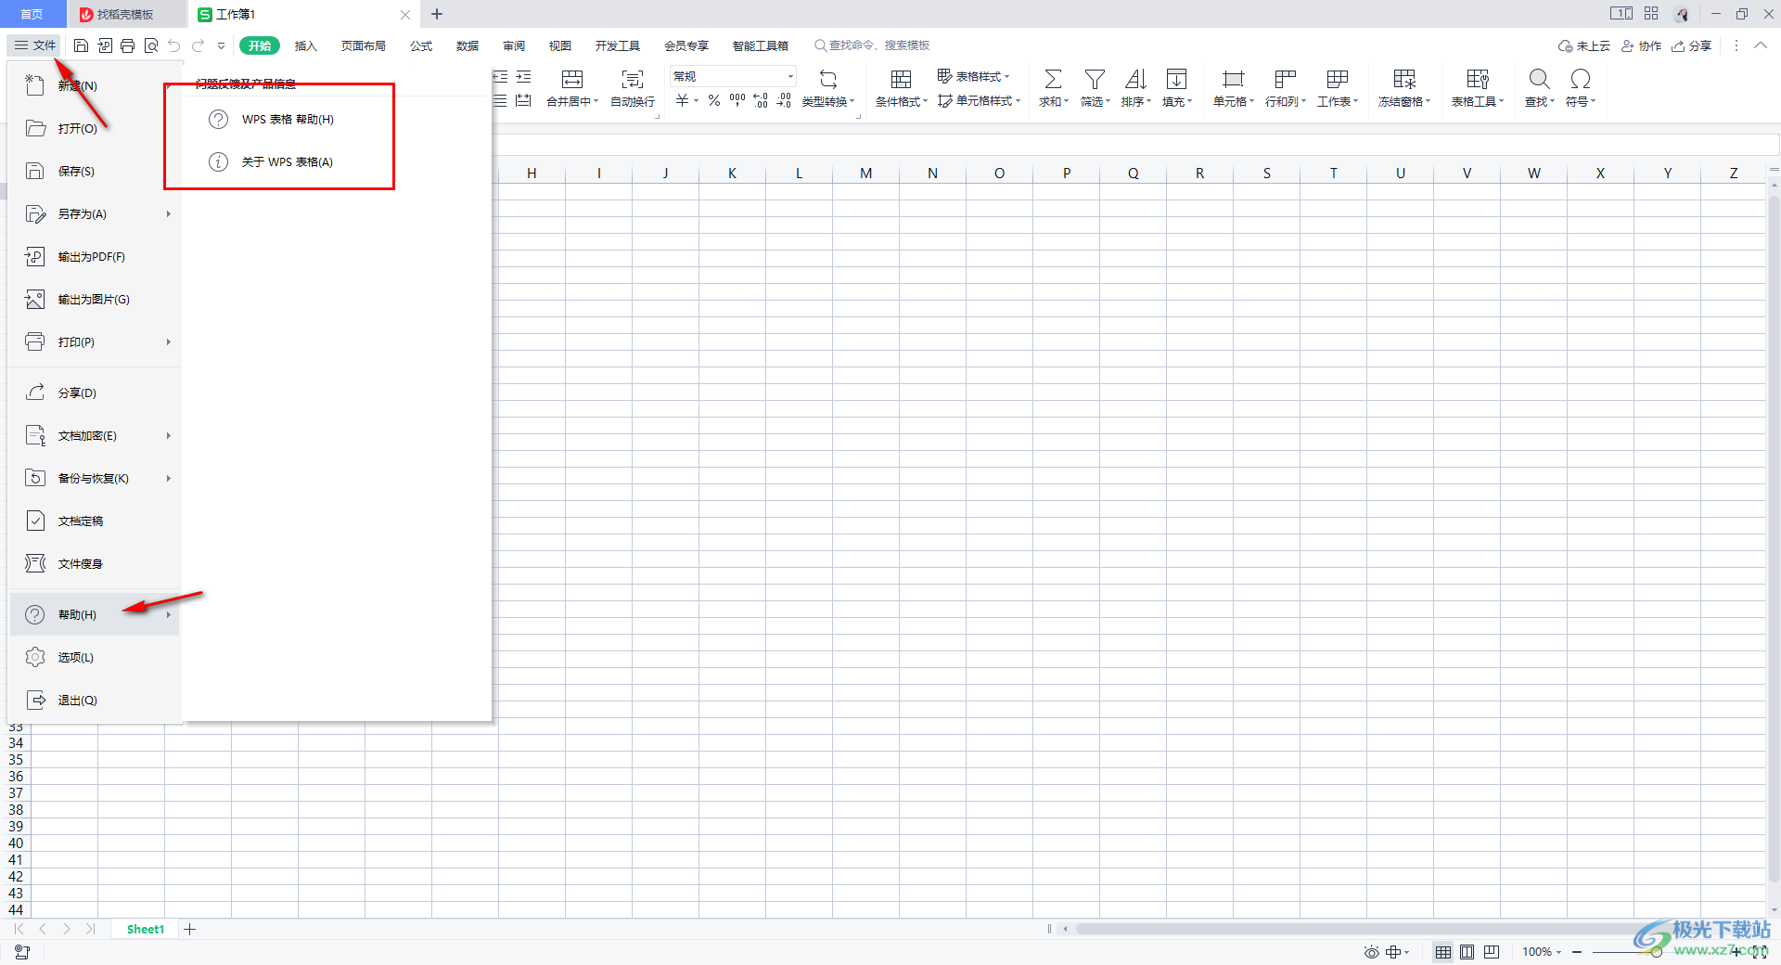Click the 文档定稿 menu entry

[94, 521]
